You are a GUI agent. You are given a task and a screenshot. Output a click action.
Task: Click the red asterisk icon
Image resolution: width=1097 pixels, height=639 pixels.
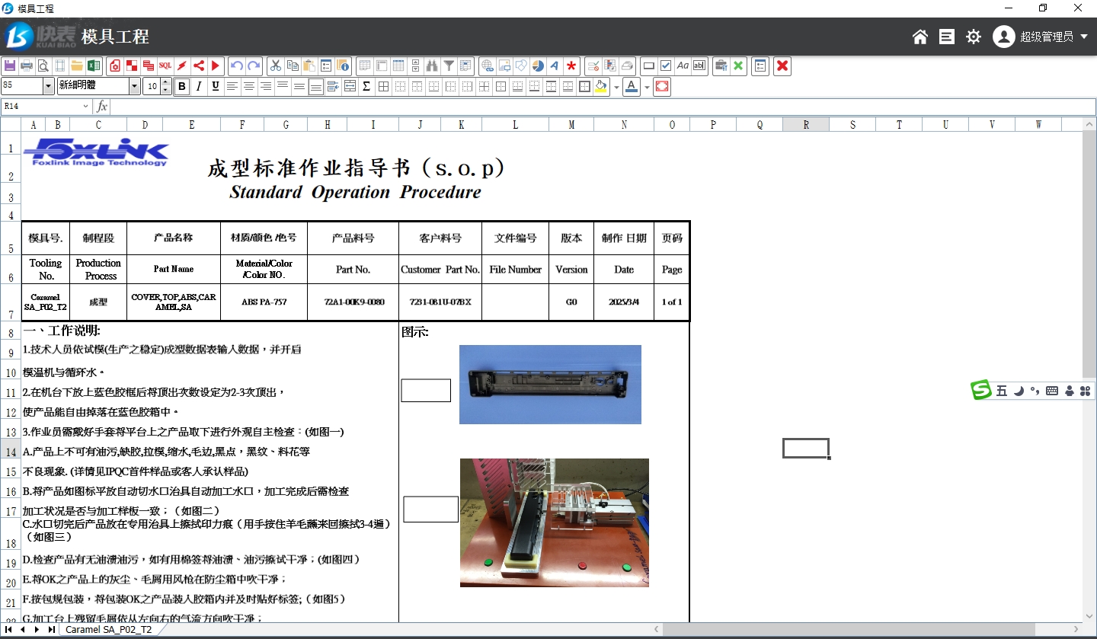[x=571, y=65]
